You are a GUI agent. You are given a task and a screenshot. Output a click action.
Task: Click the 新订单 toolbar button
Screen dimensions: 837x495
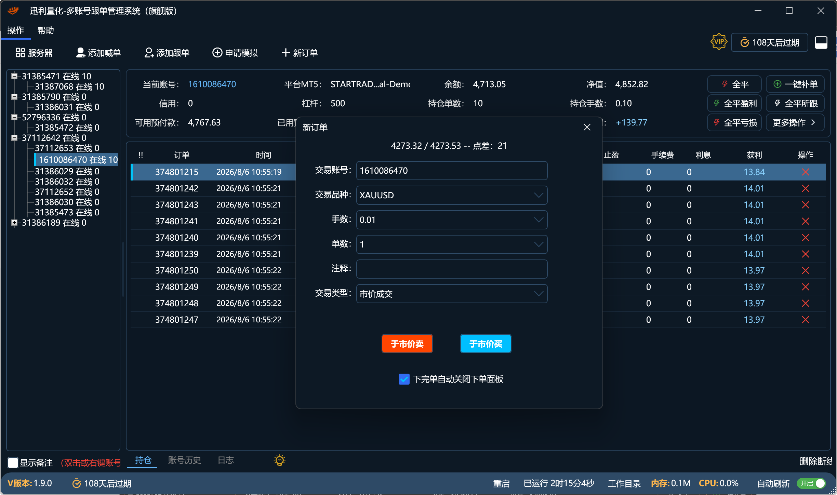point(300,53)
